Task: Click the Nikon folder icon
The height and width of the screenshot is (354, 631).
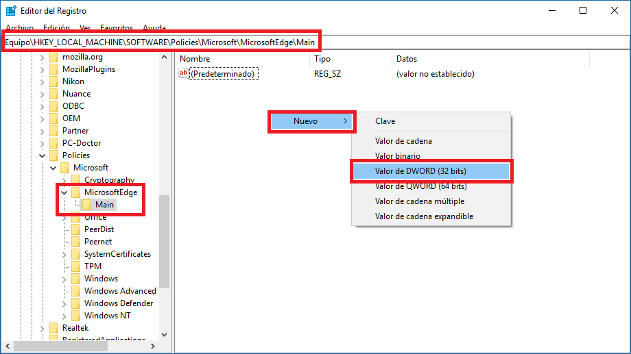Action: point(53,81)
